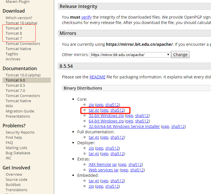Download Deployer zip
The image size is (211, 194).
91,148
